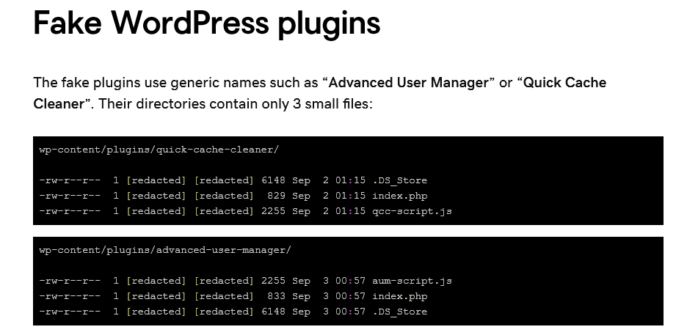Click the bold 'Advanced User Manager' text
676x335 pixels.
point(409,82)
